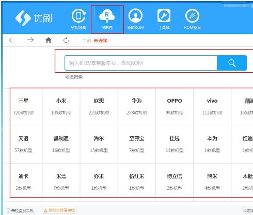This screenshot has height=215, width=253.
Task: Open the 迪卡 brand tile
Action: (23, 183)
